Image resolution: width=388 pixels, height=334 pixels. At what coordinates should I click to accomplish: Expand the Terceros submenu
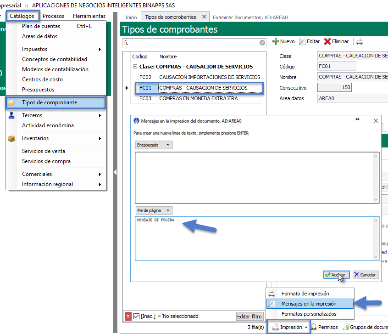[x=100, y=116]
